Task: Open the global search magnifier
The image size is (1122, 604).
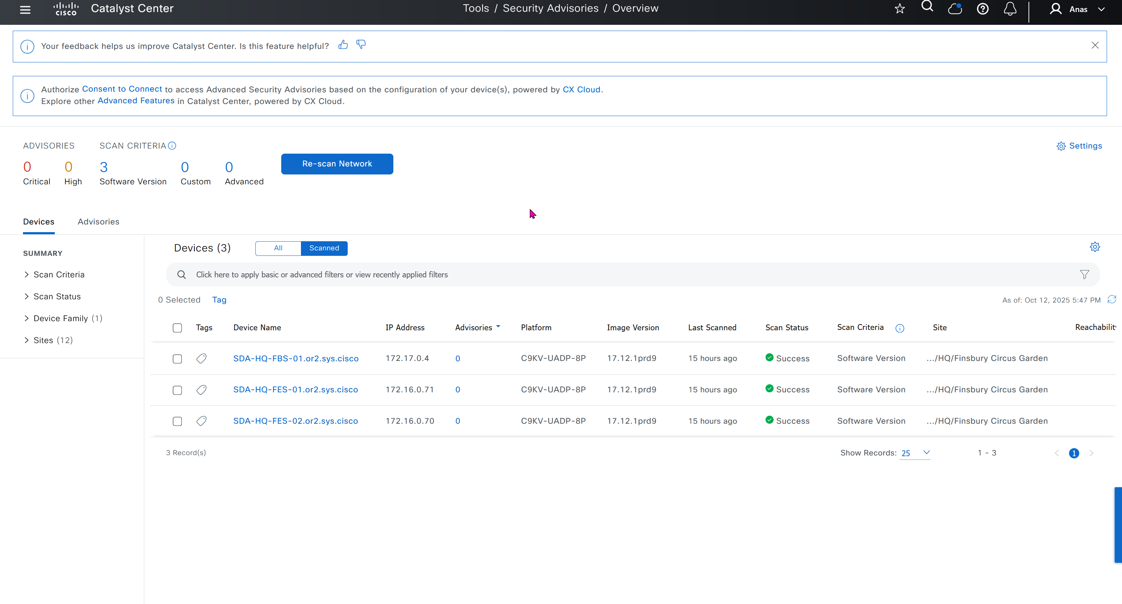Action: click(927, 7)
